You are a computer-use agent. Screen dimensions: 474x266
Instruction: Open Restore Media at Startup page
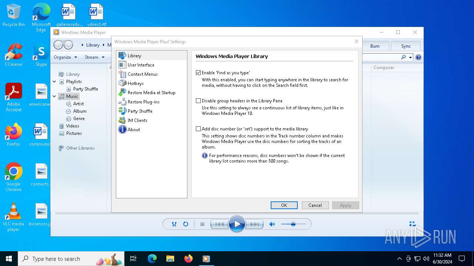[151, 93]
